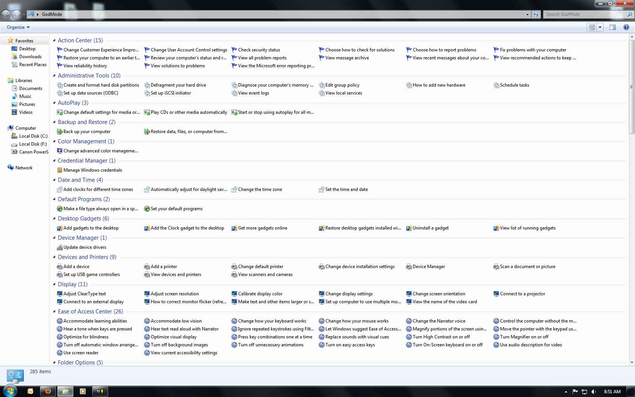Click the refresh icon beside address bar
This screenshot has height=397, width=635.
[536, 14]
